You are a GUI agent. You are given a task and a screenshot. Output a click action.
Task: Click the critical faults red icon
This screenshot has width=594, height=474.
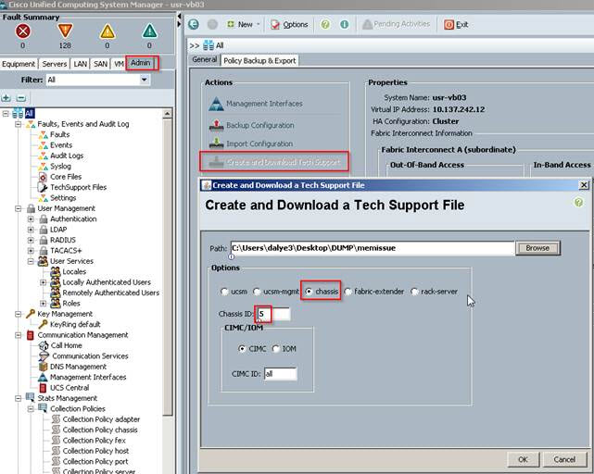click(23, 31)
